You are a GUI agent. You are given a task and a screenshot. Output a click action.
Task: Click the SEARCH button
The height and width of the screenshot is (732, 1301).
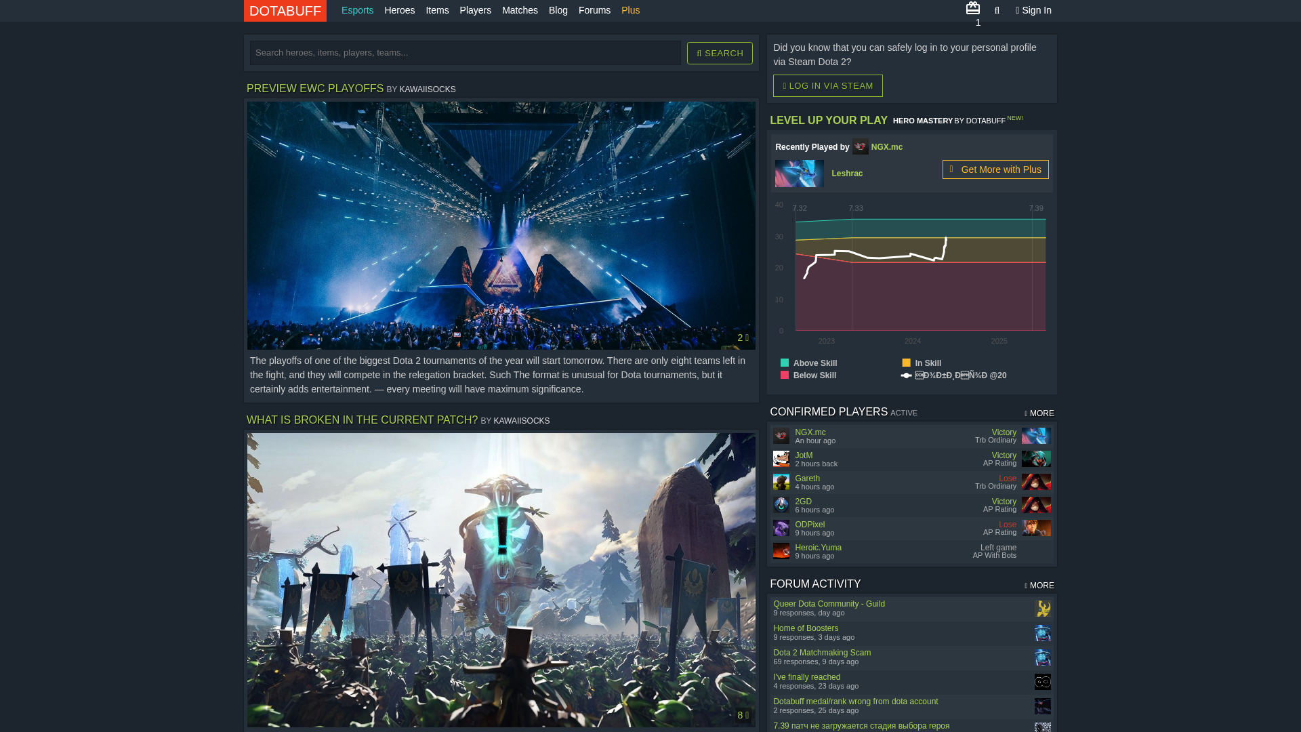(x=720, y=53)
